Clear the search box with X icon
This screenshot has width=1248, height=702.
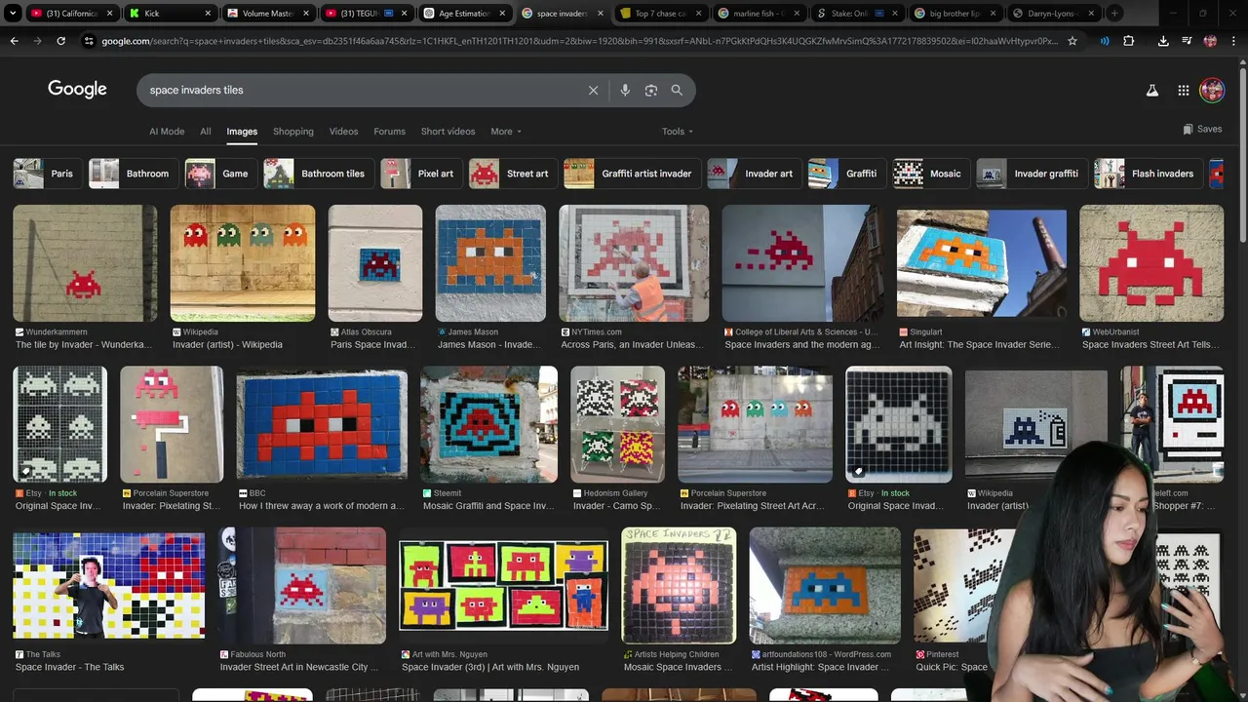point(593,90)
